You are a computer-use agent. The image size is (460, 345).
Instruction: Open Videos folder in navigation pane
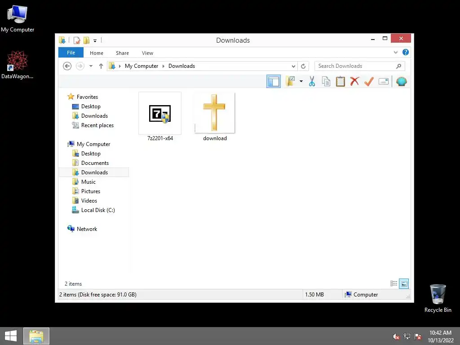tap(89, 200)
